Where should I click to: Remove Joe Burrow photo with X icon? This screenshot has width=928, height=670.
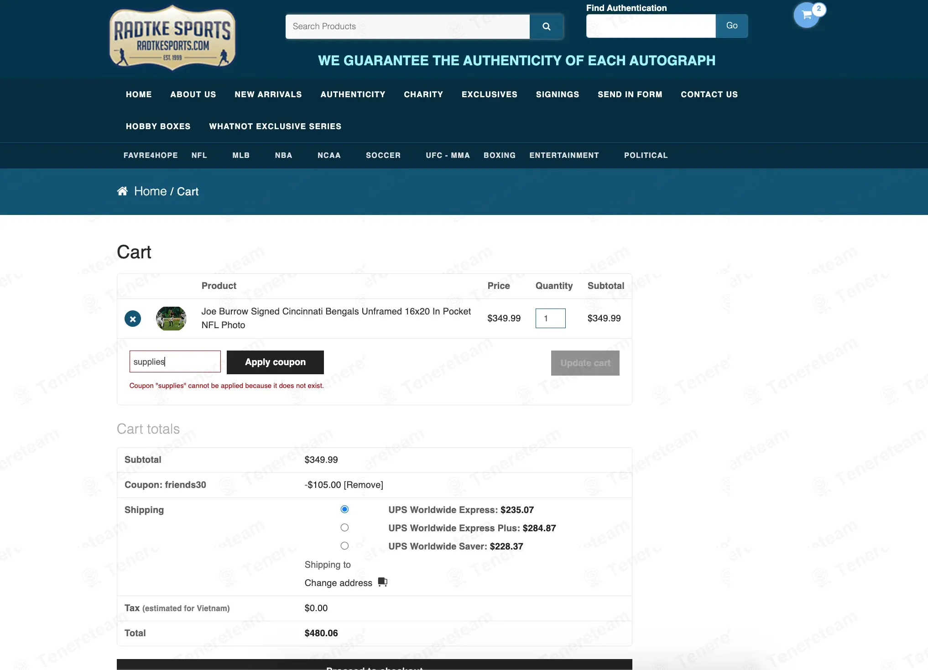(133, 319)
